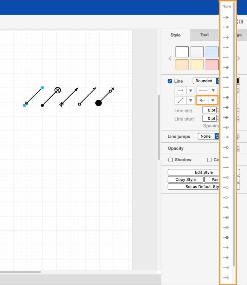Select the line with cross-tail arrow
247x285 pixels.
69,97
